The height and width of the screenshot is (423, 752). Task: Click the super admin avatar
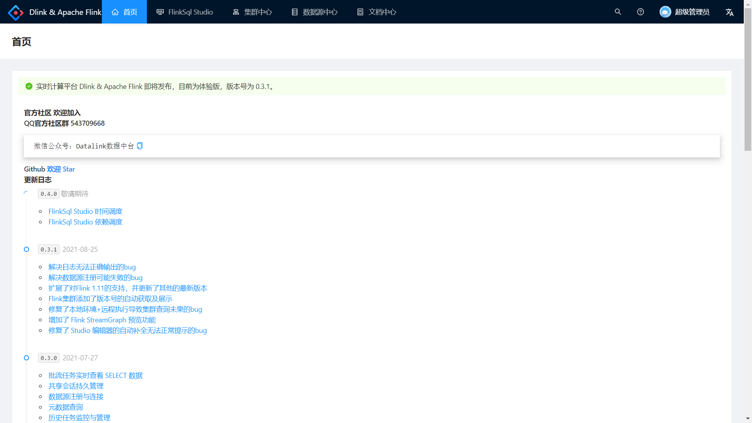pyautogui.click(x=665, y=12)
